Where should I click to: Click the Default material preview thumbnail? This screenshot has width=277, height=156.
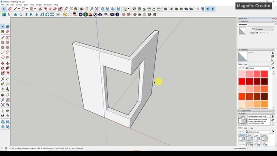pos(242,56)
